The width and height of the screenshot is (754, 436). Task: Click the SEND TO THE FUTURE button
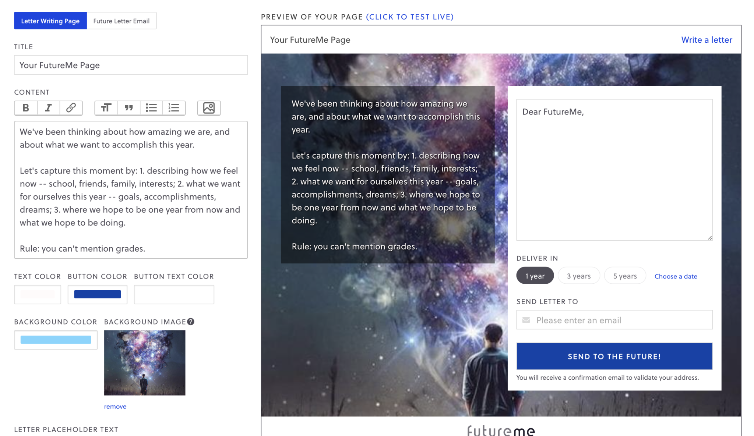[x=614, y=356]
